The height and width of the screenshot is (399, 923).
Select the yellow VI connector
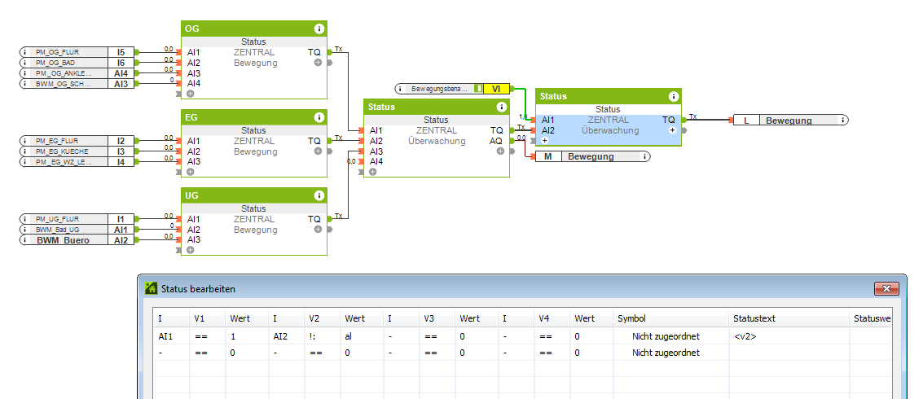click(496, 89)
